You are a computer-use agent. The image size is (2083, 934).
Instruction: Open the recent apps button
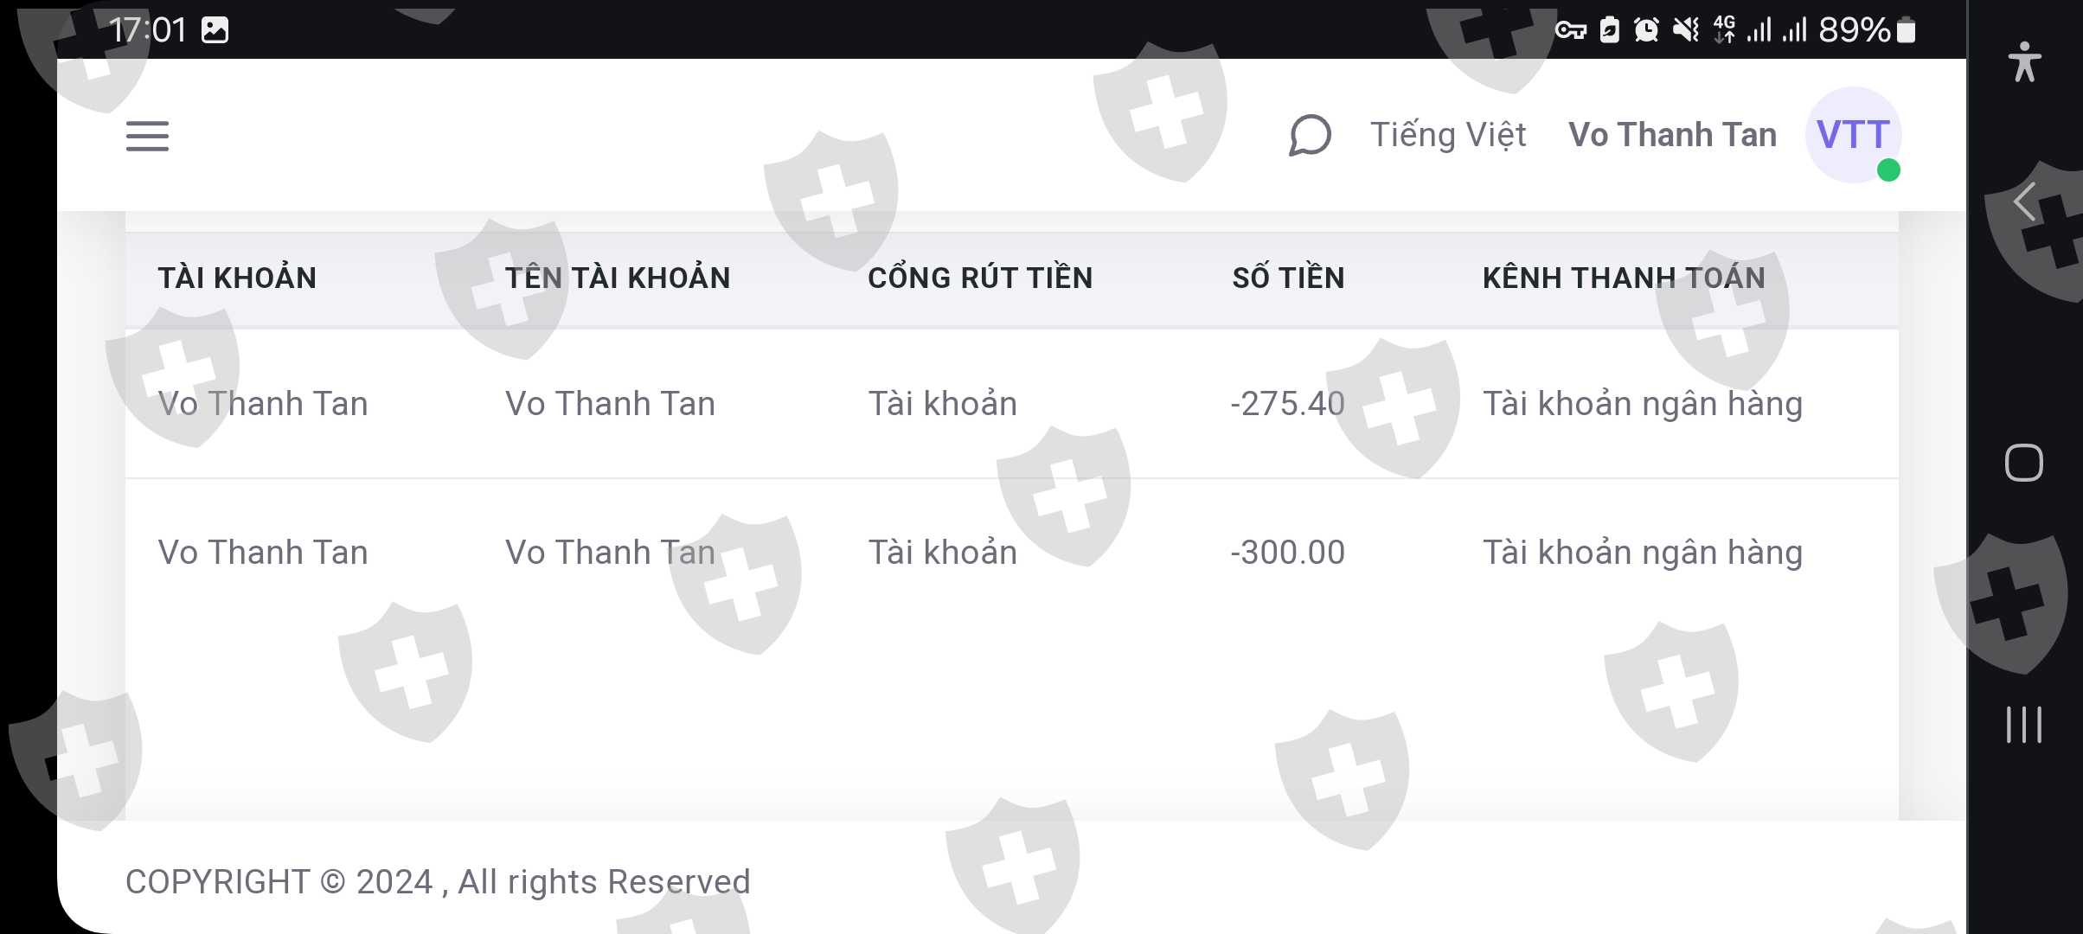[x=2023, y=725]
